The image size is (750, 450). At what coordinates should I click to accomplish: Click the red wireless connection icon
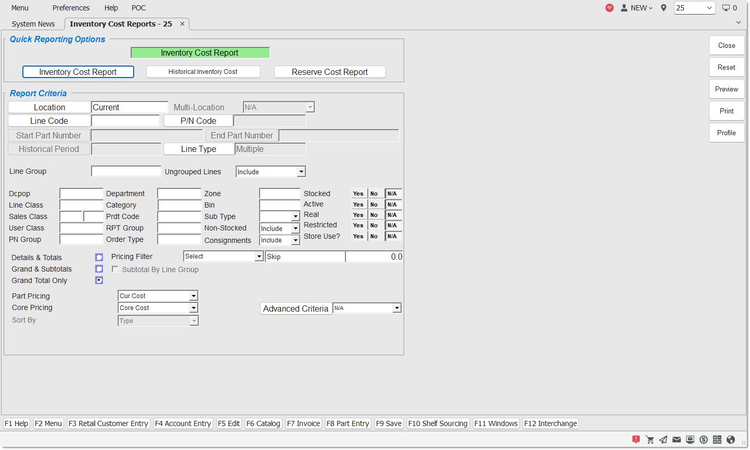click(610, 8)
